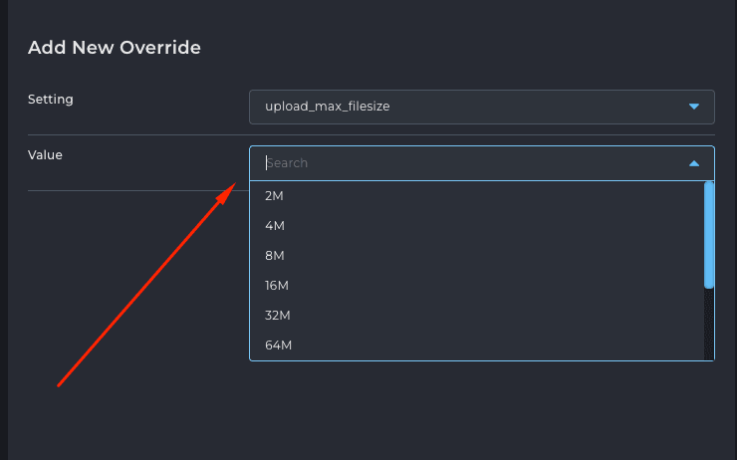
Task: Click the Add New Override heading
Action: pos(115,48)
